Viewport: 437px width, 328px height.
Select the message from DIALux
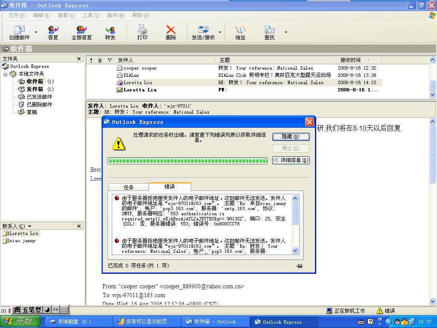click(x=234, y=75)
